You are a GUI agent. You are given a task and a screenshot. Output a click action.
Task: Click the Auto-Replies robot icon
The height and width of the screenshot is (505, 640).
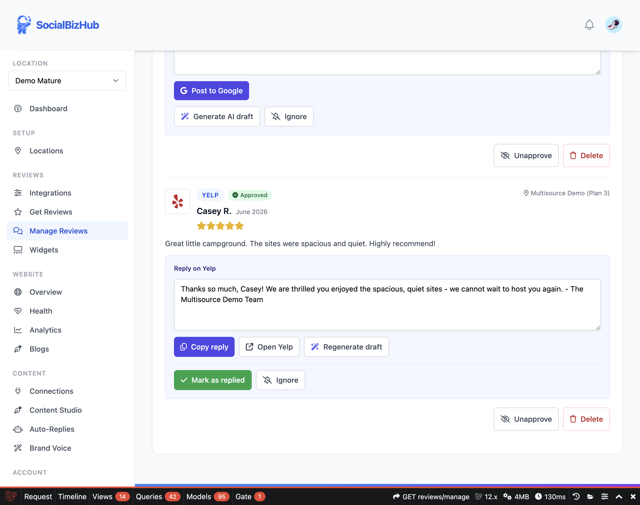pyautogui.click(x=18, y=429)
